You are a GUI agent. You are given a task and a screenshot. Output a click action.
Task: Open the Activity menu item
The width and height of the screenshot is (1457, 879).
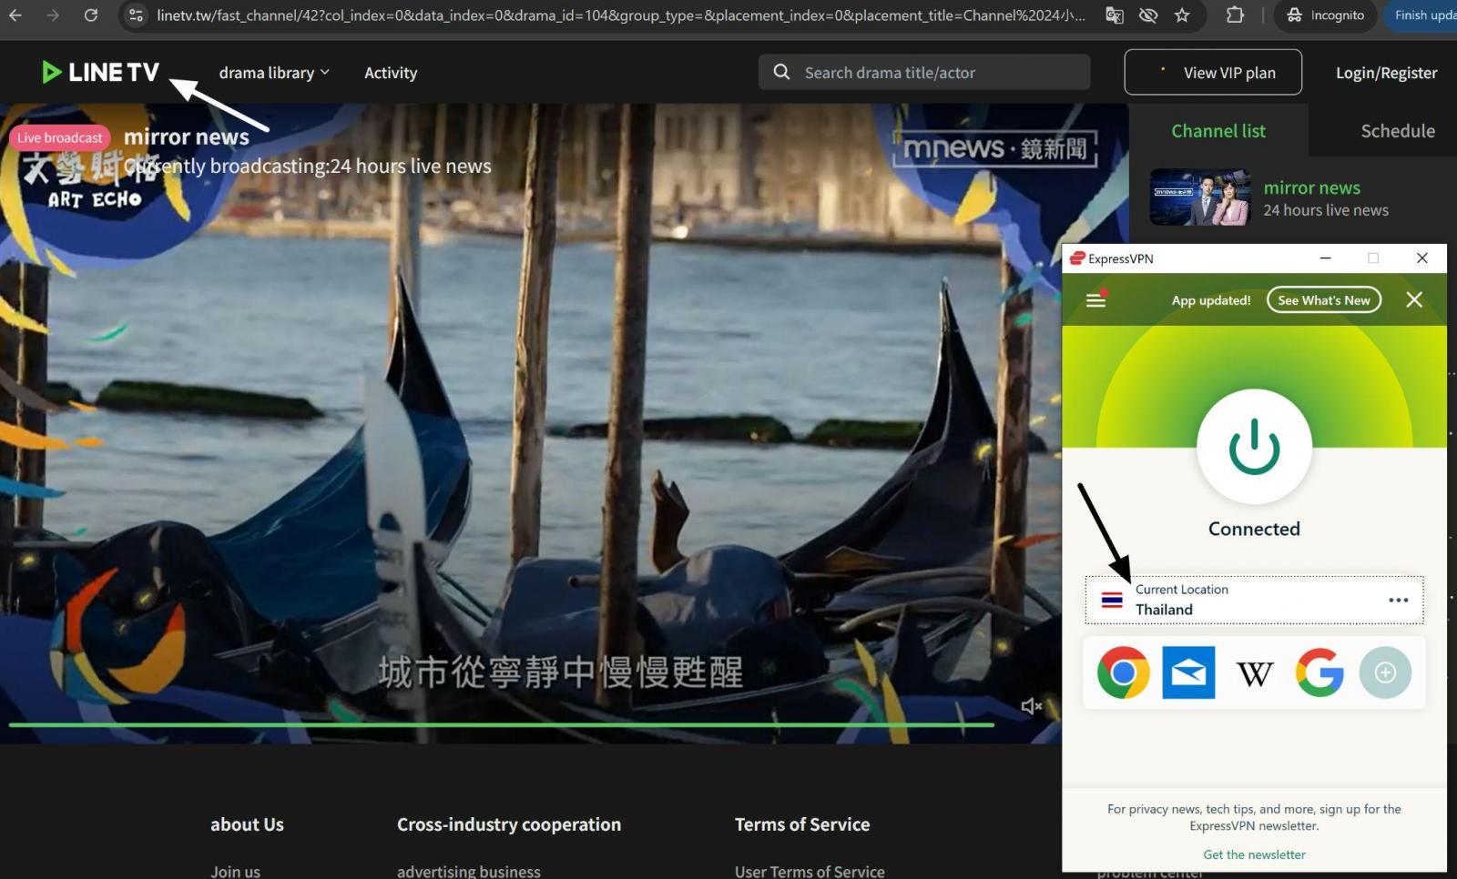click(x=390, y=72)
